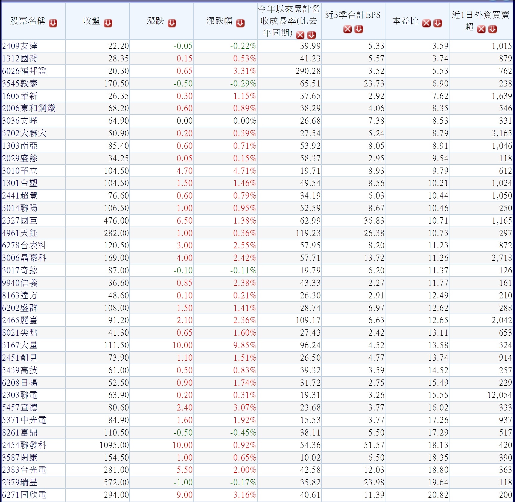Click the 51.57 EPS value for 聯發科
The width and height of the screenshot is (515, 502).
[374, 445]
